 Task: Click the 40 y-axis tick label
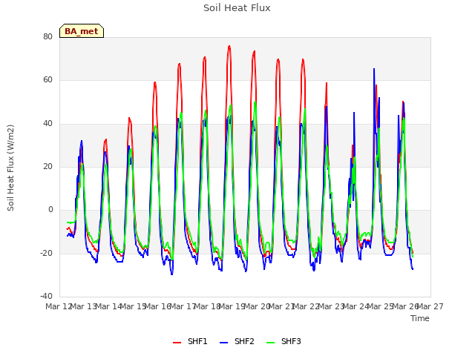click(x=47, y=123)
